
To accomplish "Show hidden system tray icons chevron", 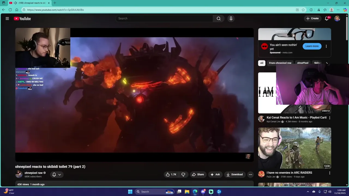I will (x=308, y=192).
